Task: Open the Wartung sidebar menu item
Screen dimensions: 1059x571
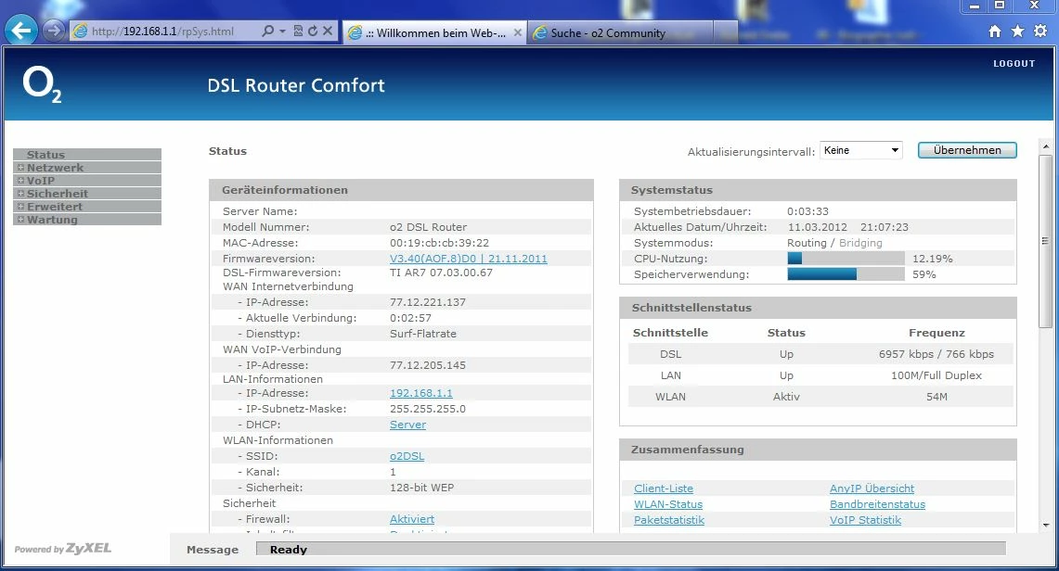Action: [52, 219]
